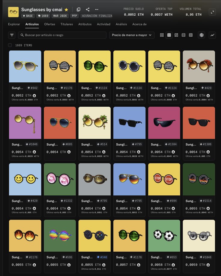Switch to the Explorar tab
Viewport: 221px width, 276px height.
click(x=14, y=24)
